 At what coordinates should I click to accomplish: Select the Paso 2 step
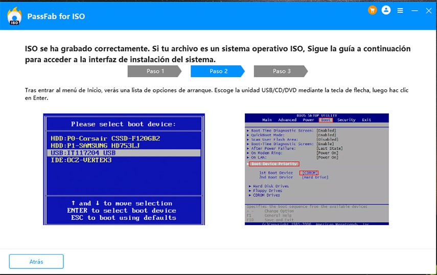tap(218, 71)
